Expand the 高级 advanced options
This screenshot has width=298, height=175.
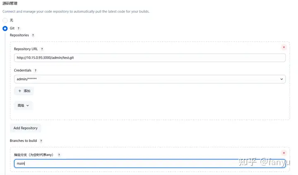pyautogui.click(x=23, y=105)
